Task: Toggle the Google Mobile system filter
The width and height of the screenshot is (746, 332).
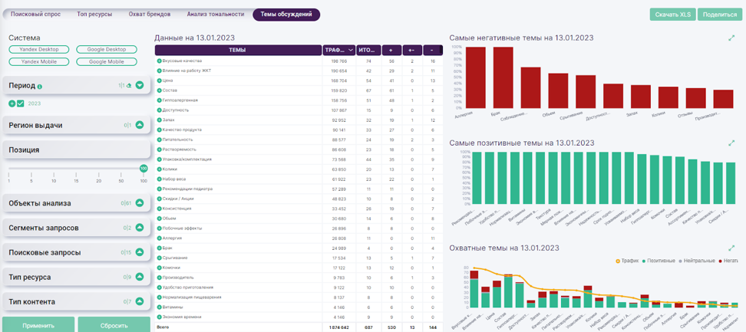Action: pyautogui.click(x=107, y=62)
